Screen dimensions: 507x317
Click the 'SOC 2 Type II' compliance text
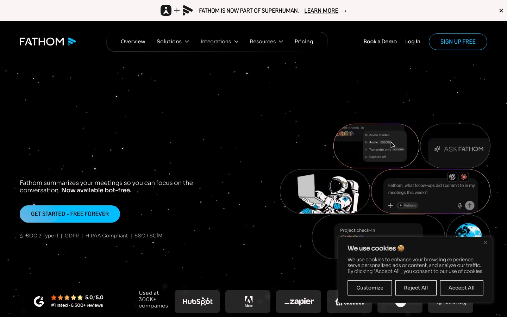pyautogui.click(x=42, y=236)
